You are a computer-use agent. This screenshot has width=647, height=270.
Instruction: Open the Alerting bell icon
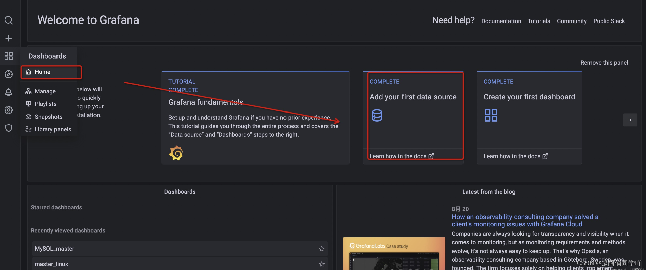[x=9, y=92]
